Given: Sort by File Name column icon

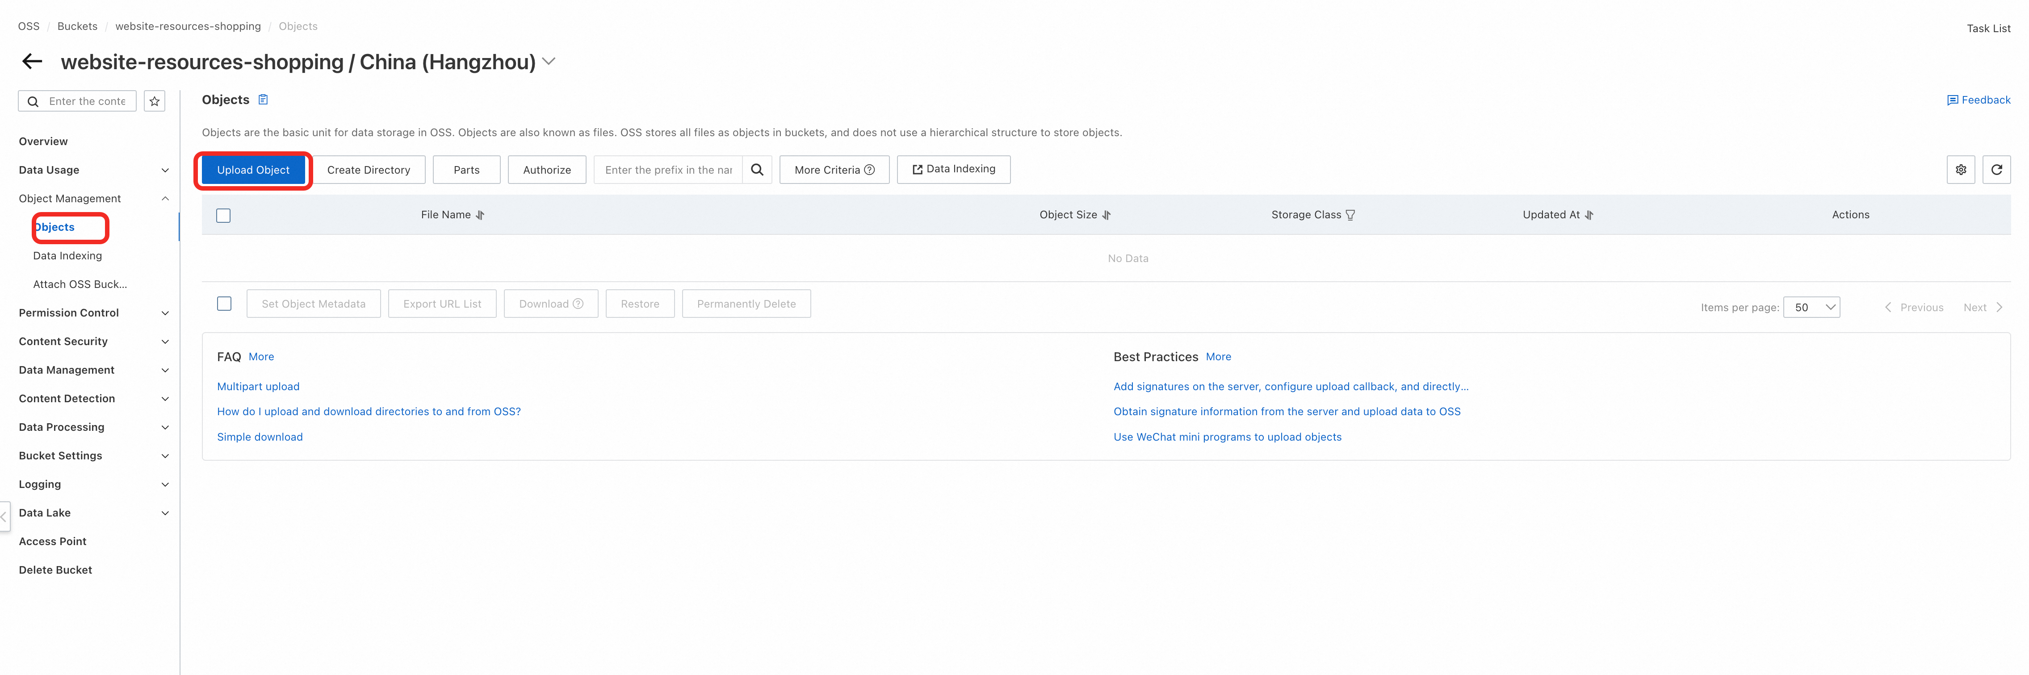Looking at the screenshot, I should click(480, 216).
